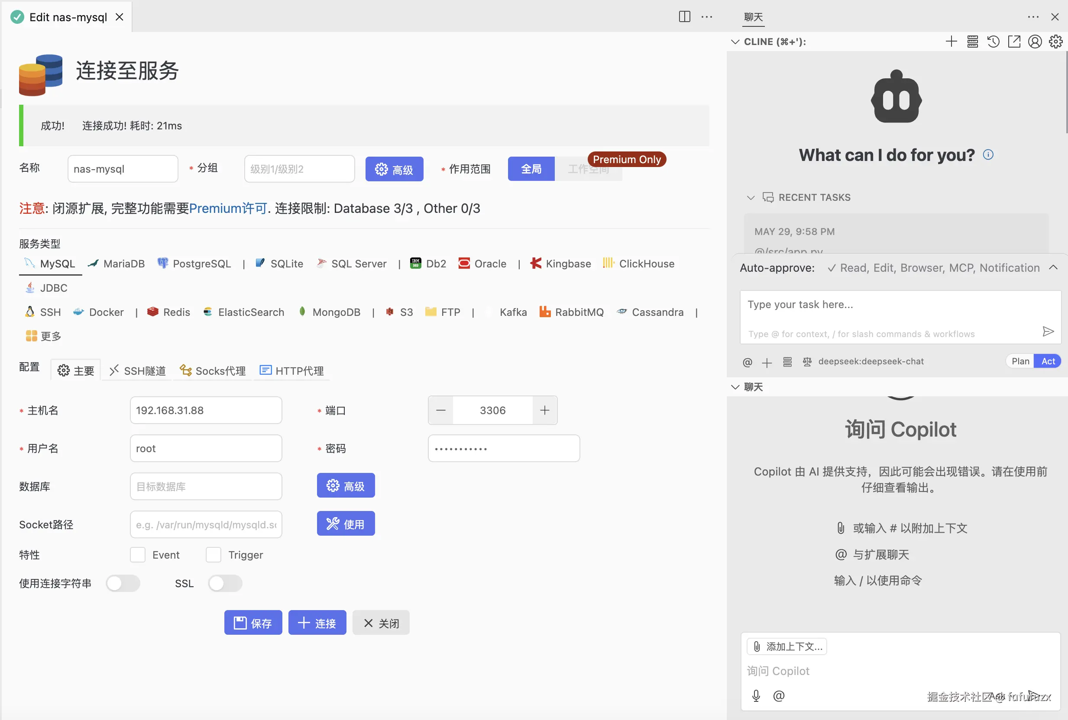Select 工作空间 scope option

pos(588,169)
